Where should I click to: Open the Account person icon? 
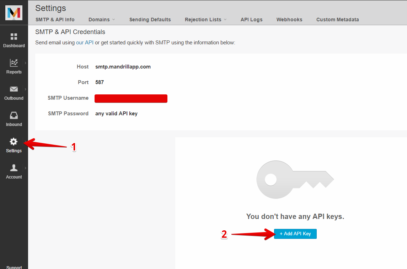[14, 168]
